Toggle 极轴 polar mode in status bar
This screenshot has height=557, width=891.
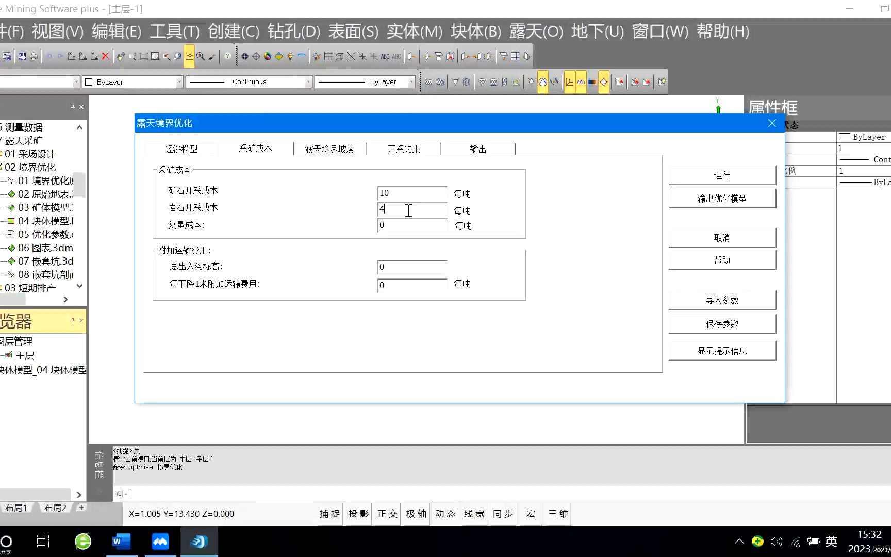(x=417, y=514)
